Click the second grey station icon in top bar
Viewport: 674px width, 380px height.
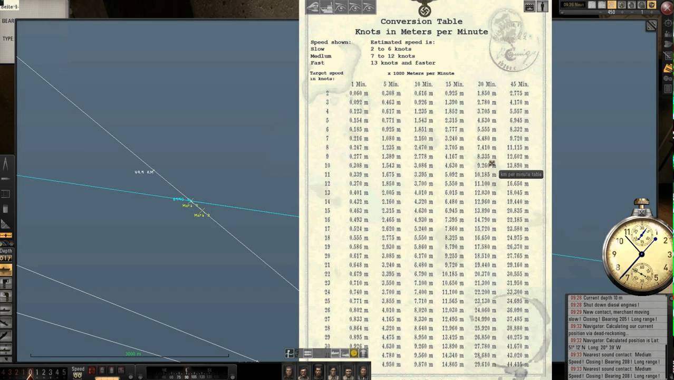[602, 5]
